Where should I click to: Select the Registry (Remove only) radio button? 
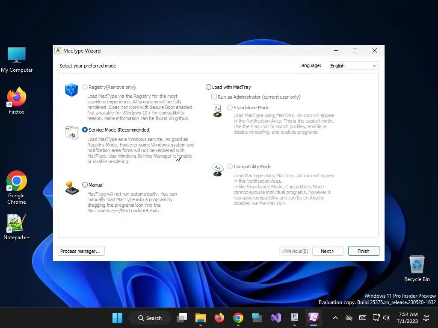(85, 87)
